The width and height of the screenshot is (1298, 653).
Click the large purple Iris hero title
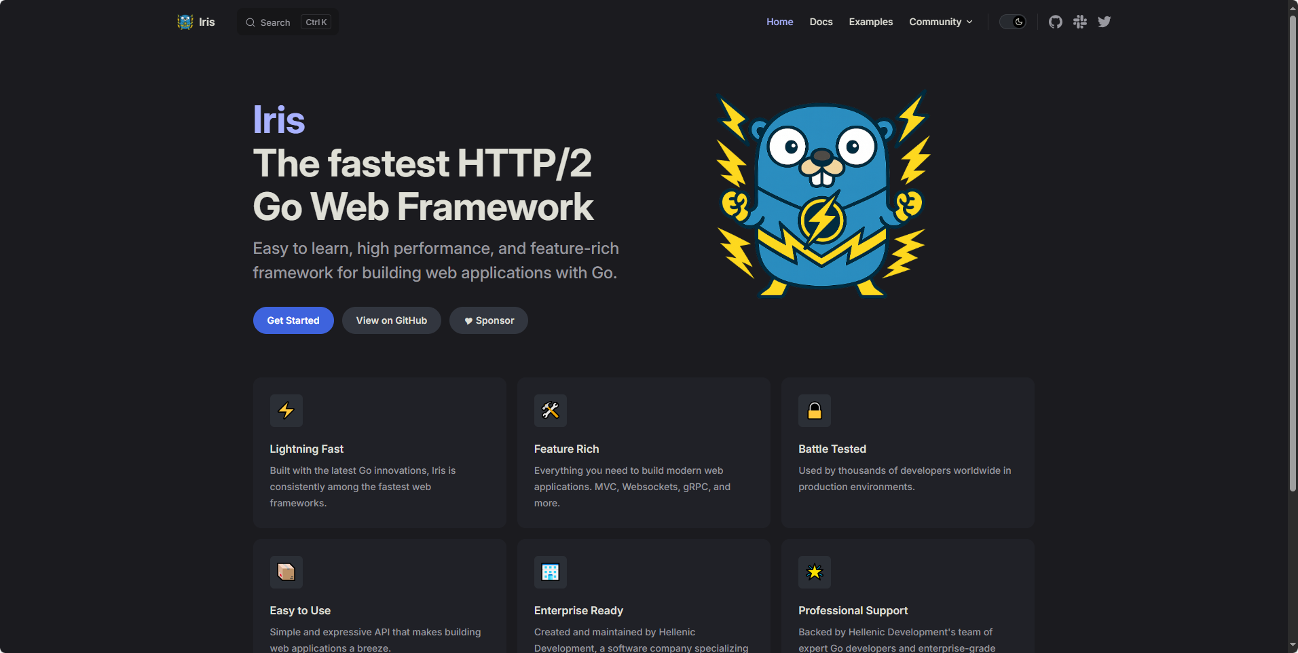pyautogui.click(x=279, y=119)
